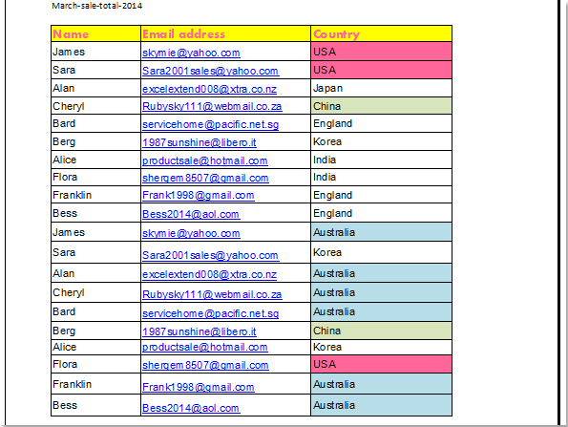Select the Country header cell
Viewport: 568px width, 427px height.
pos(382,33)
